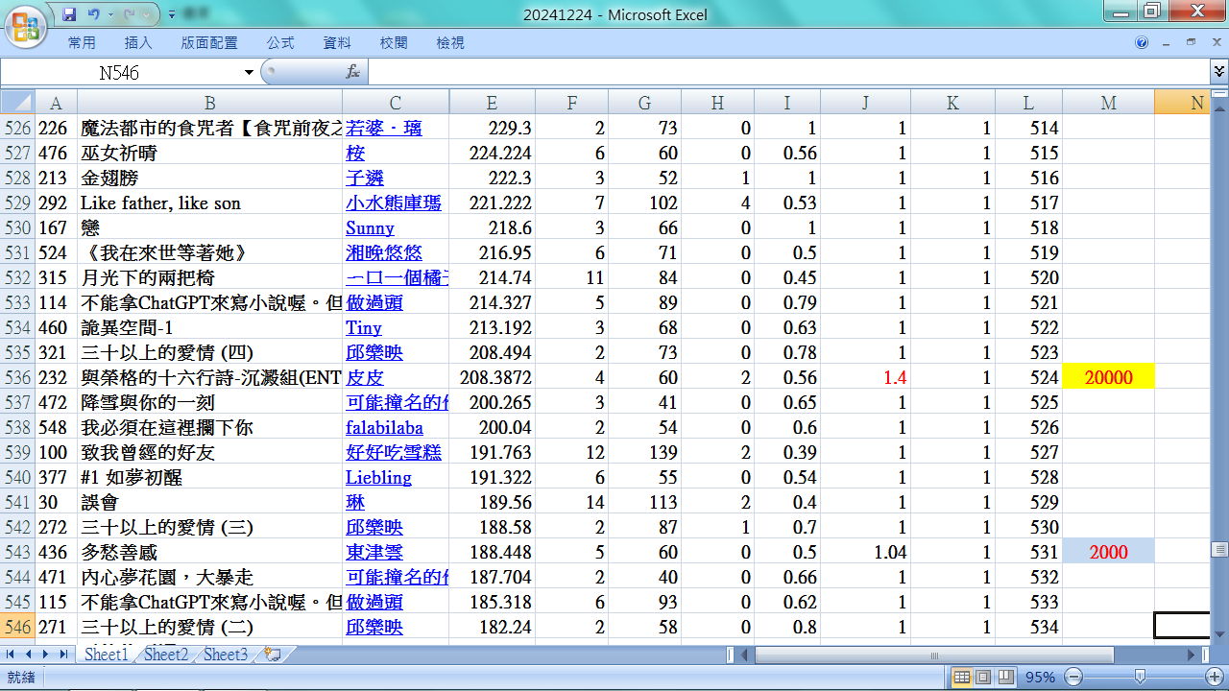
Task: Open the 校閱 ribbon tab
Action: (394, 43)
